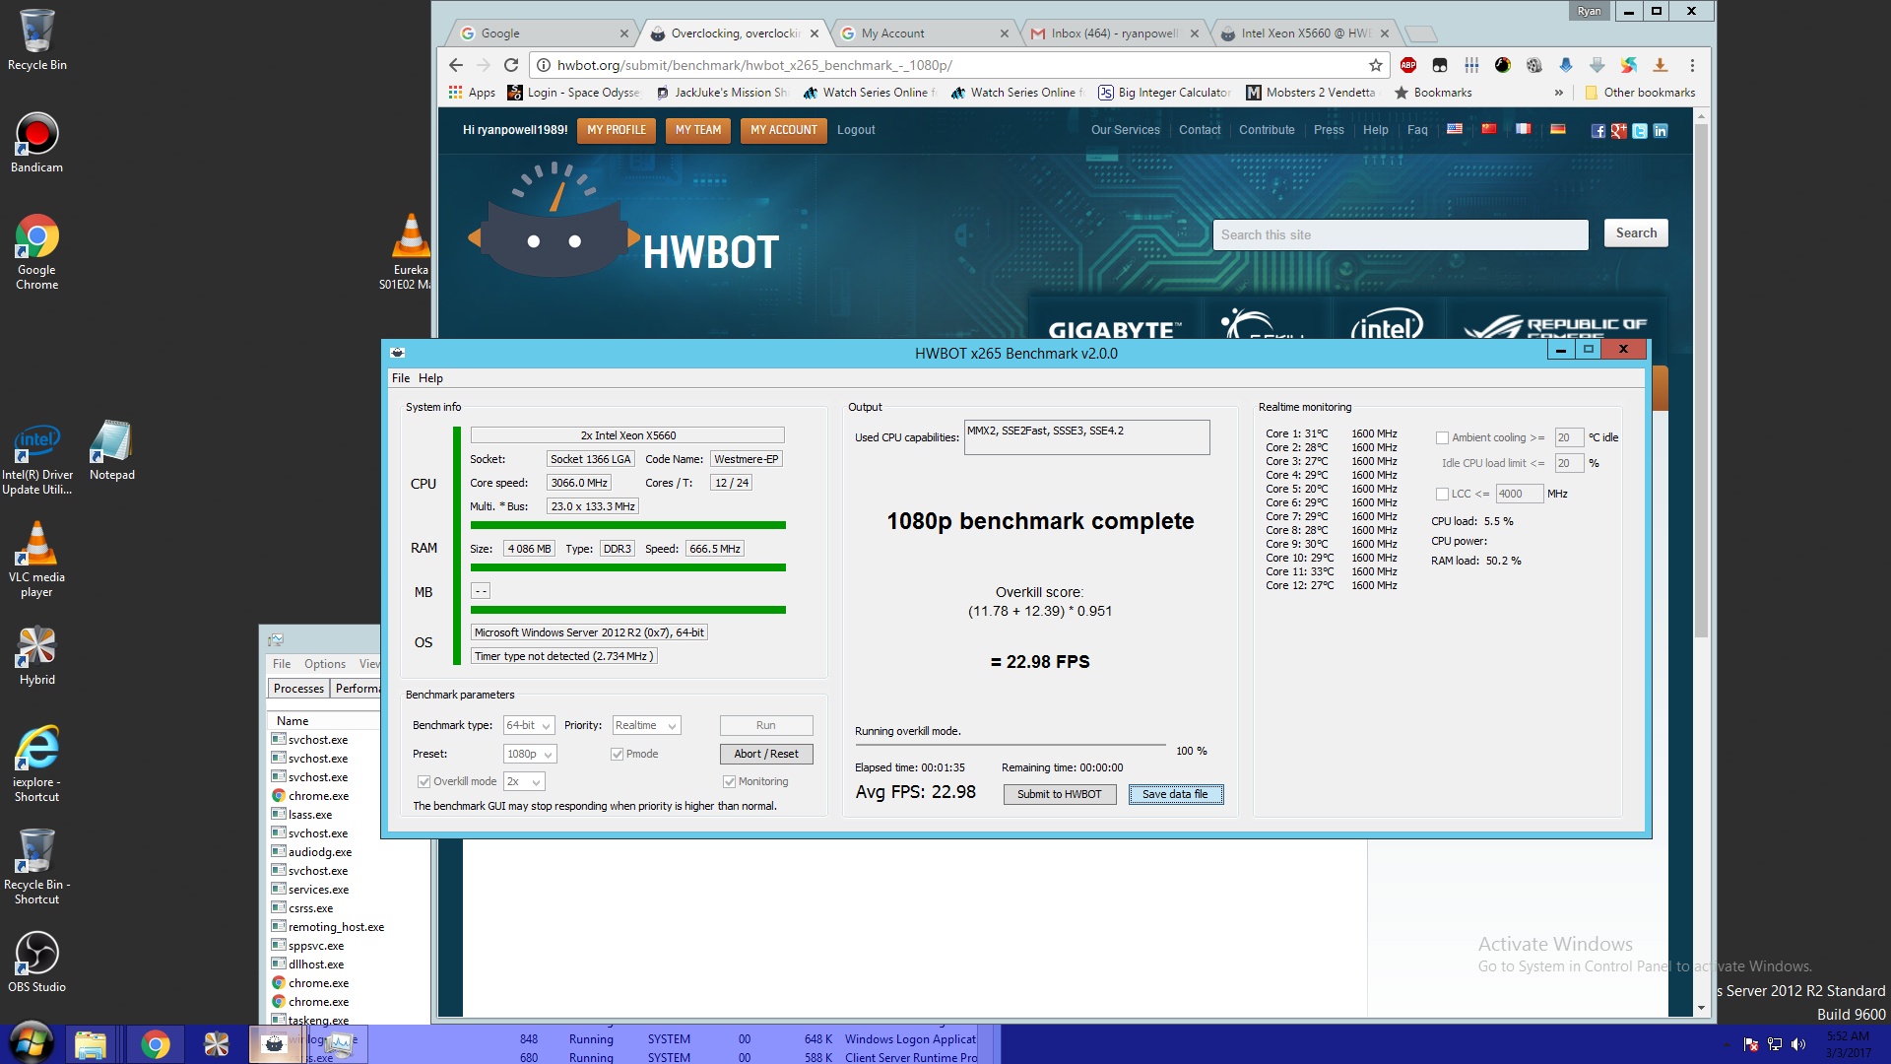Image resolution: width=1891 pixels, height=1064 pixels.
Task: Open the Our Services link
Action: point(1126,130)
